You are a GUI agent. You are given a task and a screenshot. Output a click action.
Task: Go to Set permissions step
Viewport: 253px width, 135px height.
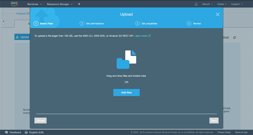click(x=92, y=24)
